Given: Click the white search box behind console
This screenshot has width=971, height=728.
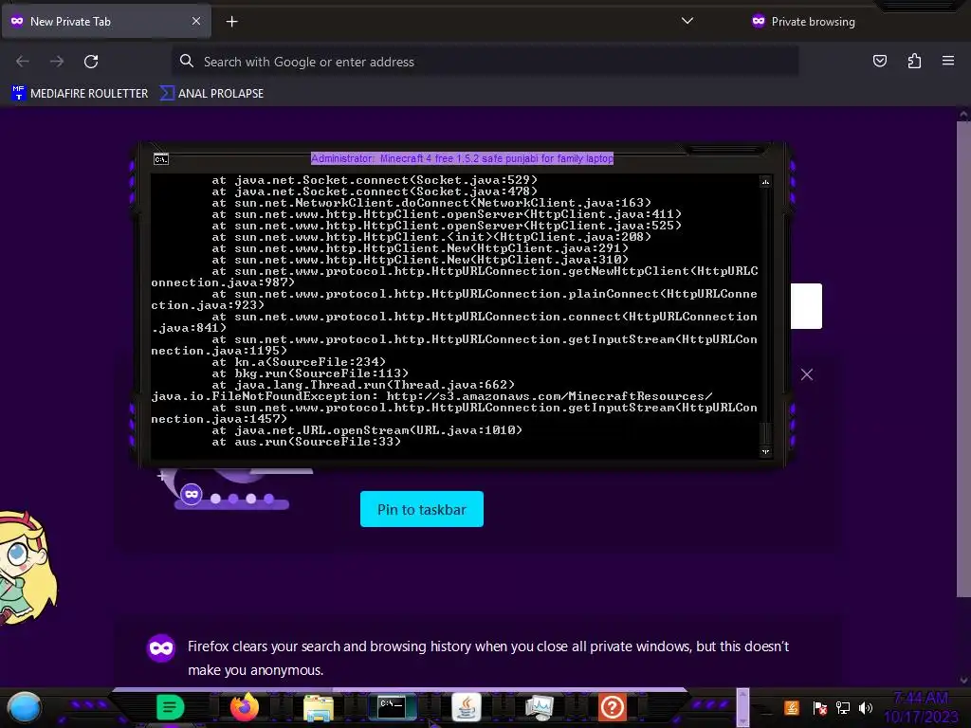Looking at the screenshot, I should (x=806, y=306).
